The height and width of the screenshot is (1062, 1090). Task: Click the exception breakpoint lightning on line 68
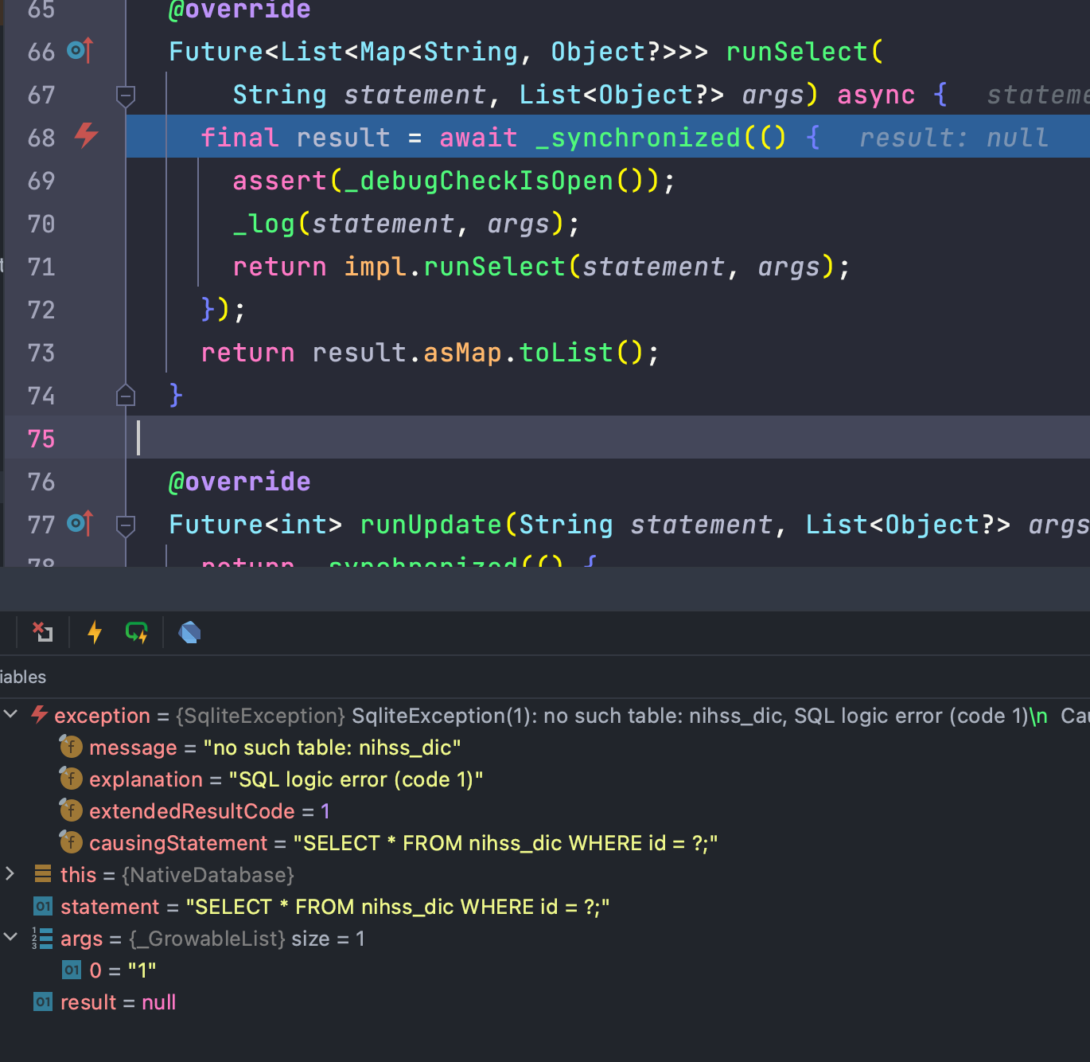[84, 136]
